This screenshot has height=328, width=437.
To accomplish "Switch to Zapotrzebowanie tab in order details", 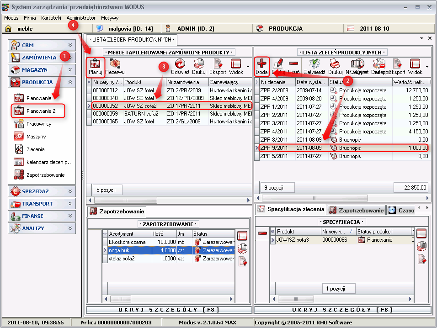I will tap(357, 210).
